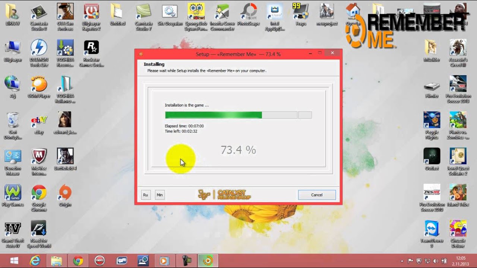The height and width of the screenshot is (268, 477).
Task: Select the newproject desktop icon
Action: (327, 15)
